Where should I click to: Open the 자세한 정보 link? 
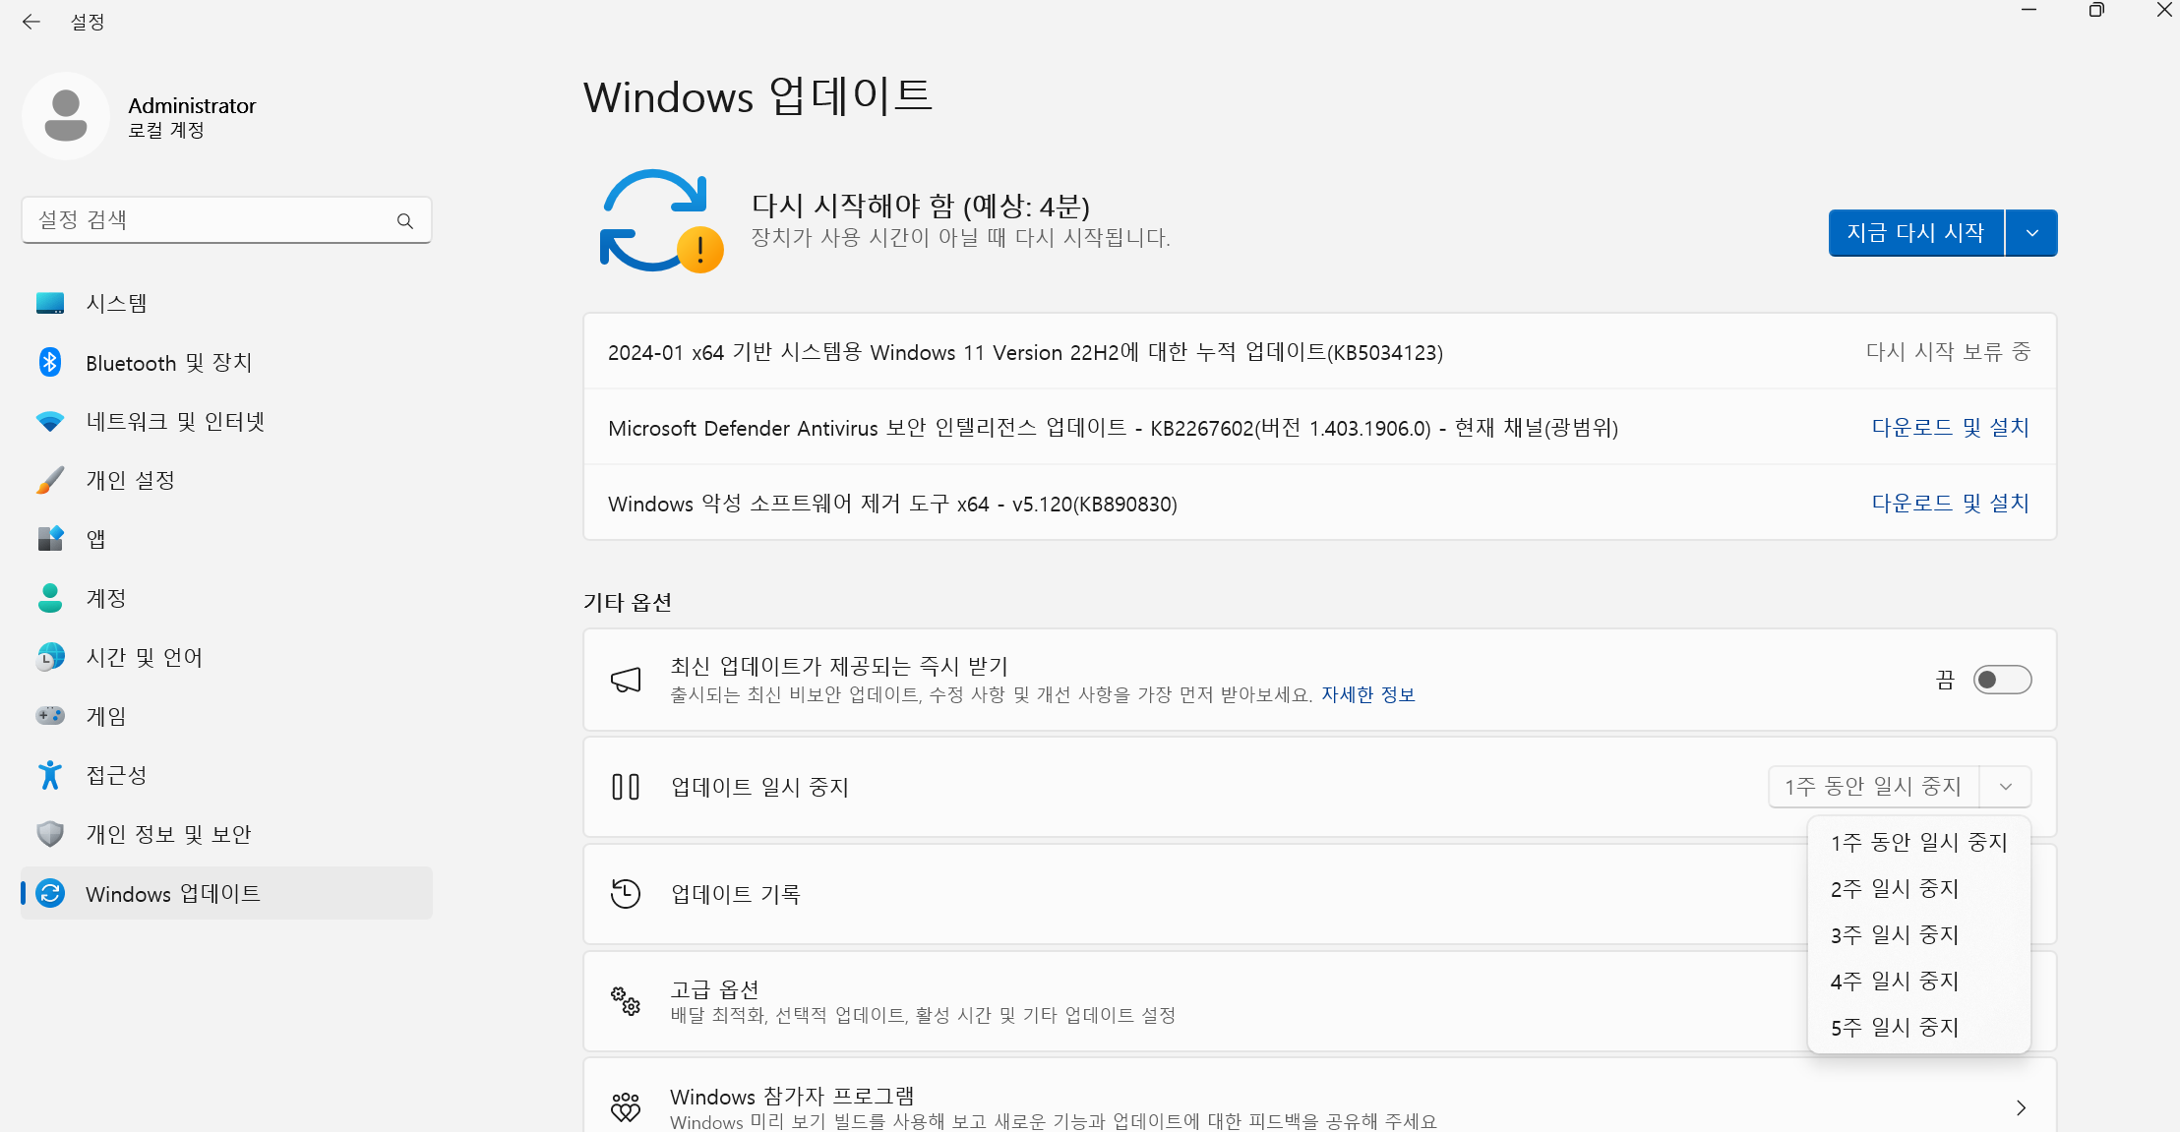(x=1367, y=694)
